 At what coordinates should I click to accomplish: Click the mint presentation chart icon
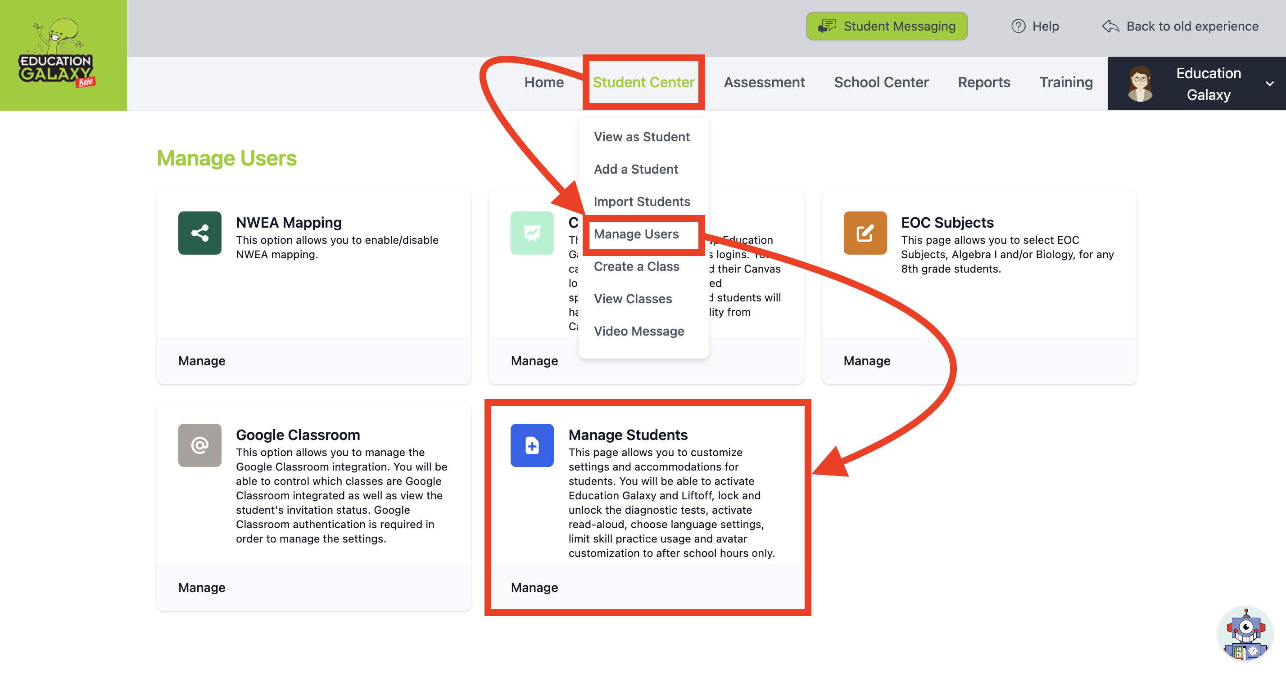click(532, 233)
